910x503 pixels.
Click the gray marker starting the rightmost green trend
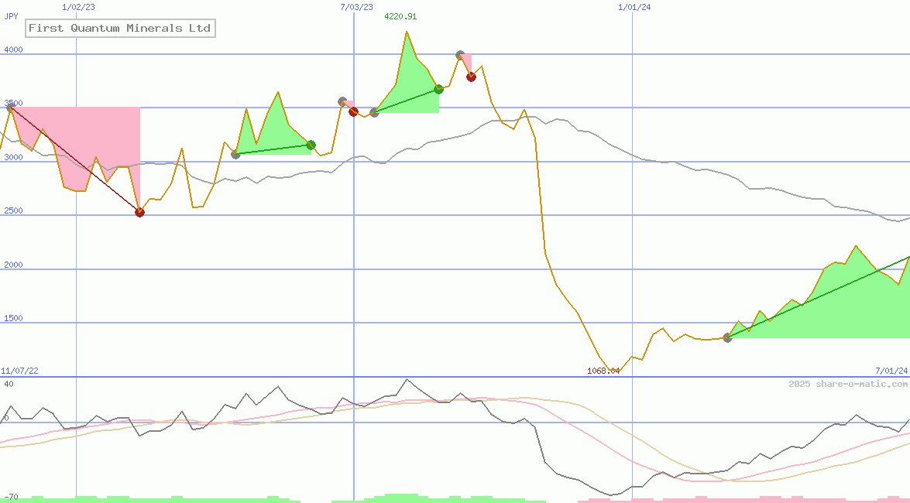click(x=727, y=337)
